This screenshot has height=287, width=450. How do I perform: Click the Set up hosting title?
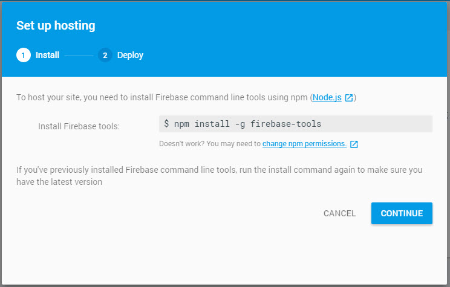pos(56,25)
